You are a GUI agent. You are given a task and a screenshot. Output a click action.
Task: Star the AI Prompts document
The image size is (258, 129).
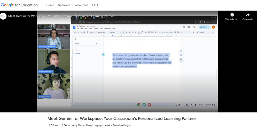88,26
